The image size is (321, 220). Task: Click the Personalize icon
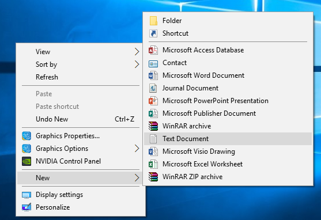pos(27,207)
